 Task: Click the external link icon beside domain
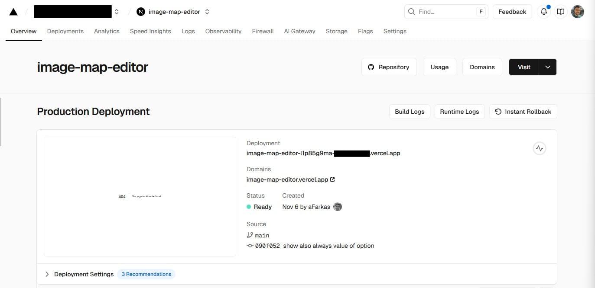332,179
